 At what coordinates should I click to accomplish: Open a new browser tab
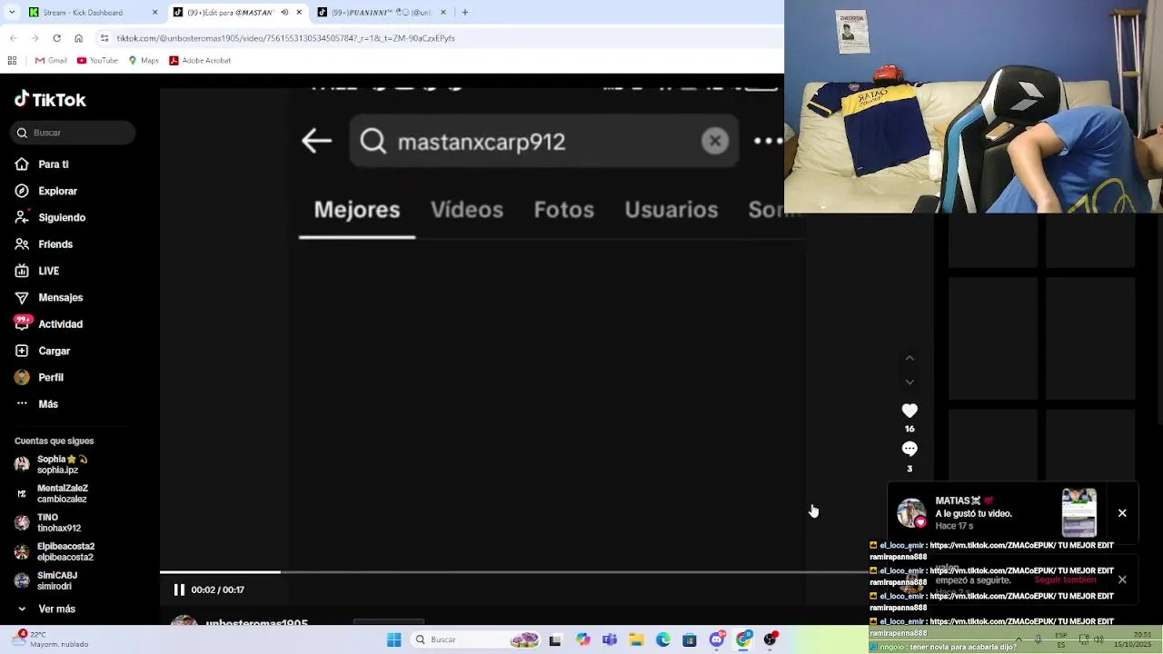(x=465, y=13)
